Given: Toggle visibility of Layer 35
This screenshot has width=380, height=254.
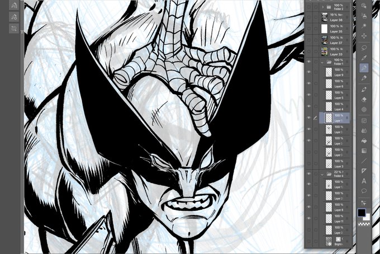Looking at the screenshot, I should coord(308,29).
